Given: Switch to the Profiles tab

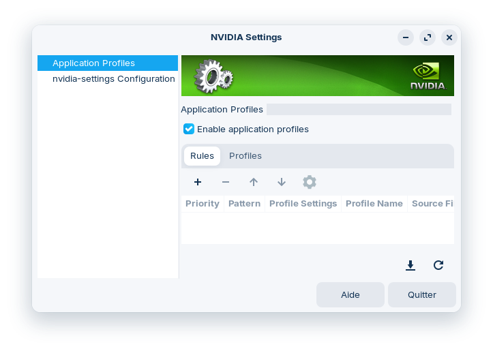Looking at the screenshot, I should pos(245,156).
